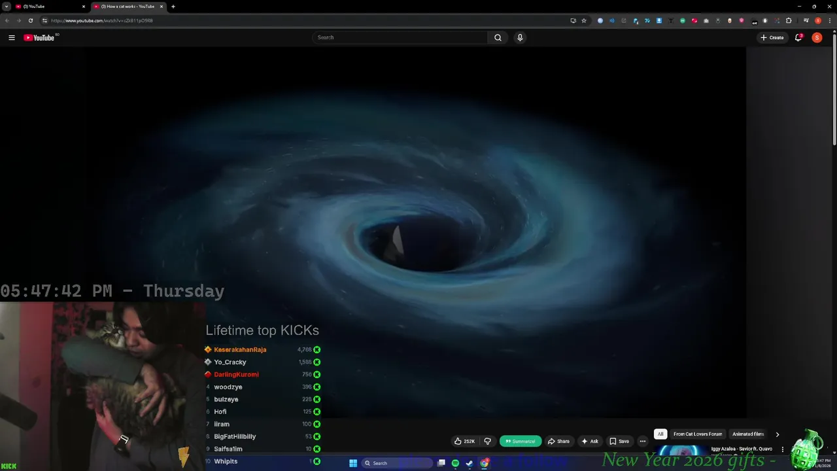Expand the tab search dropdown arrow

coord(6,7)
